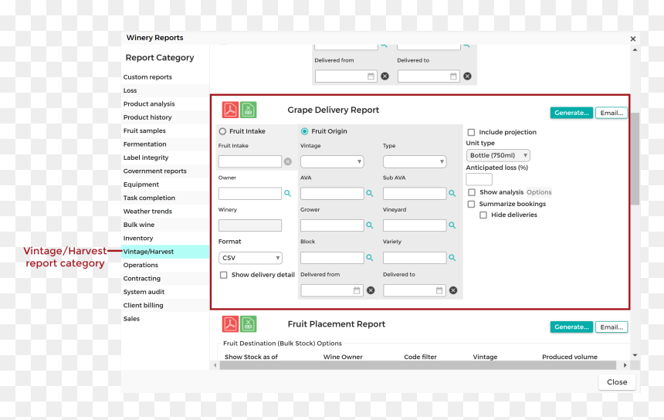
Task: Open calendar for lower Delivered to date
Action: pyautogui.click(x=439, y=290)
